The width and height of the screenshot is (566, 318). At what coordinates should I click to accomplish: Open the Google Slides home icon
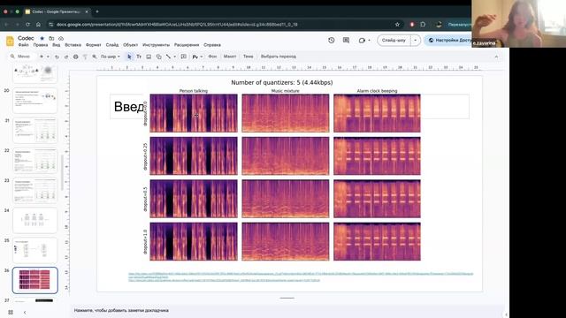[10, 42]
